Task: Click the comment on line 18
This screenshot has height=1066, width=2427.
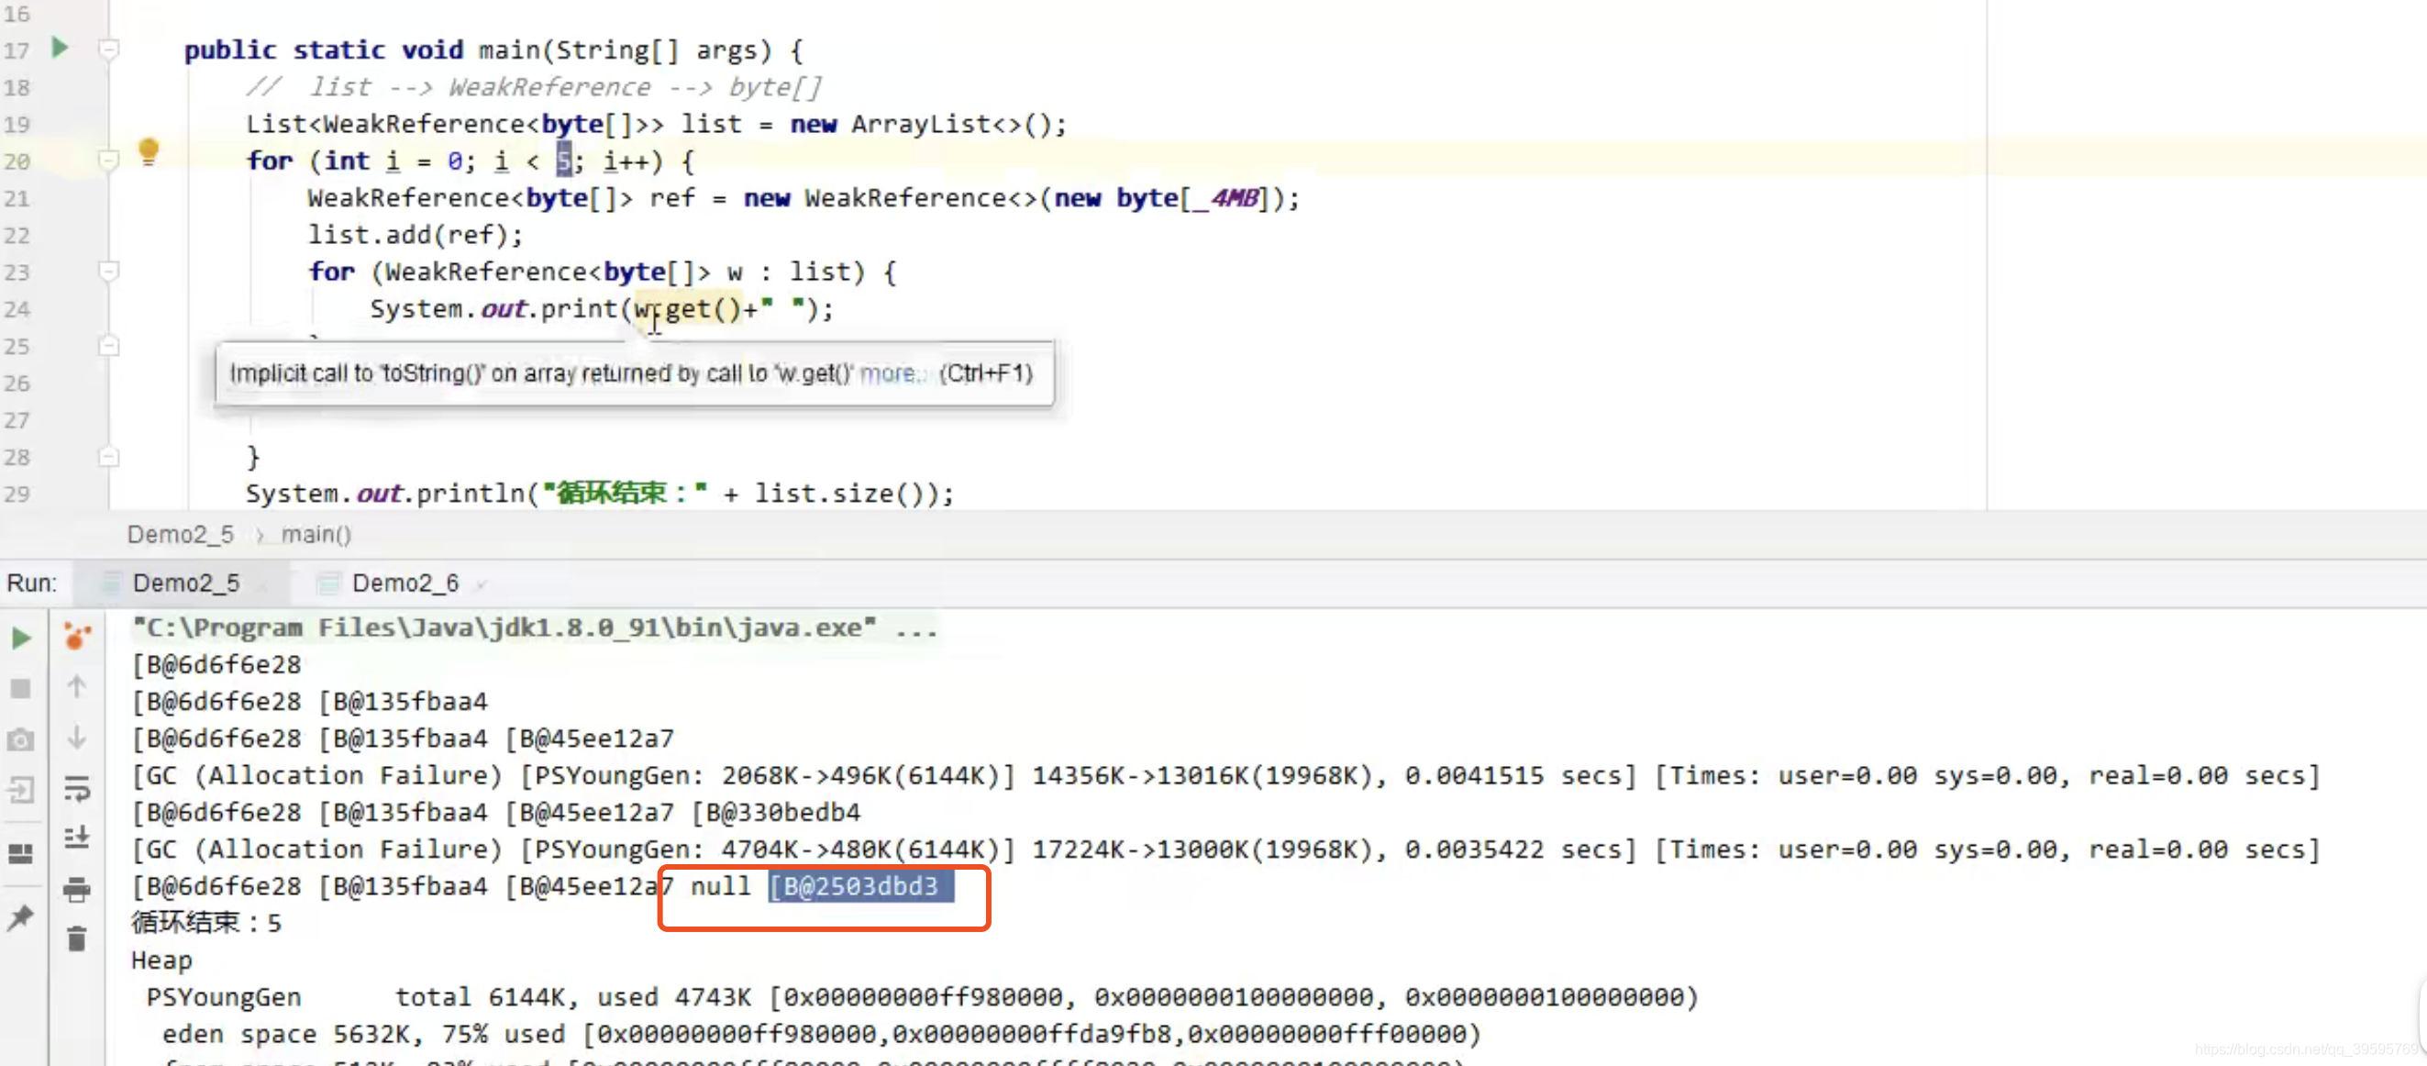Action: tap(534, 87)
